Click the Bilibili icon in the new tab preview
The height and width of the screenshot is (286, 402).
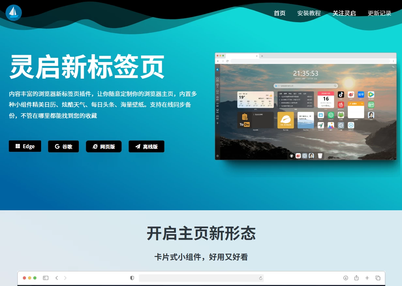pos(321,115)
